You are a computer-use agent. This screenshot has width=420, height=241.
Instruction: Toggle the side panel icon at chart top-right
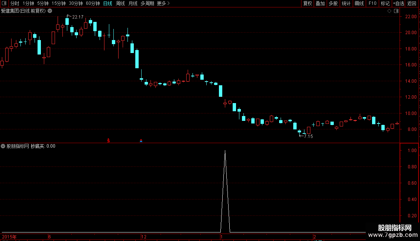click(x=396, y=11)
